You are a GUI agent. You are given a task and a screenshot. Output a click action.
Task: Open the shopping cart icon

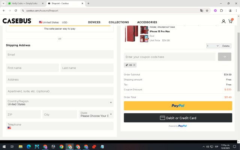point(231,21)
